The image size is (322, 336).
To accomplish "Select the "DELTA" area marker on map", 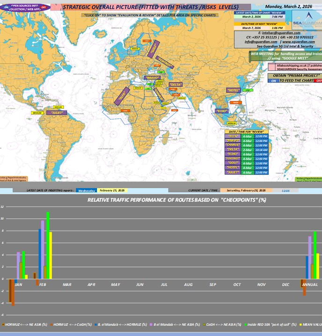I will pos(175,85).
